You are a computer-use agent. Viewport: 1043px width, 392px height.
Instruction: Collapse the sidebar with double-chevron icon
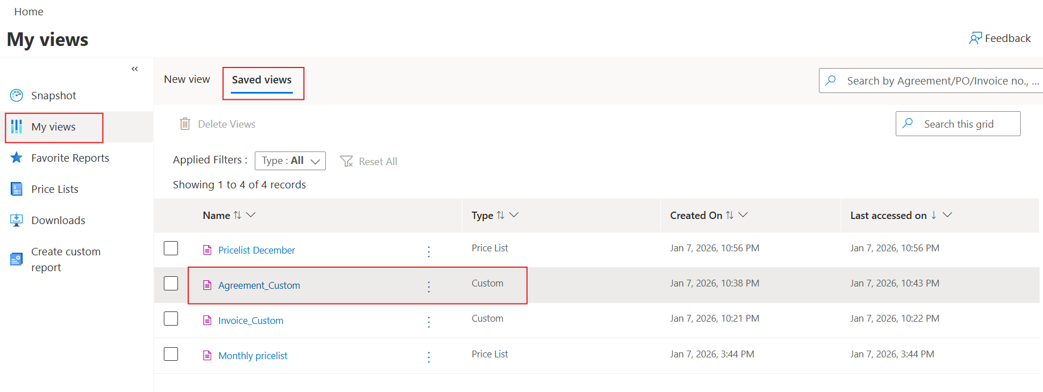pos(135,69)
